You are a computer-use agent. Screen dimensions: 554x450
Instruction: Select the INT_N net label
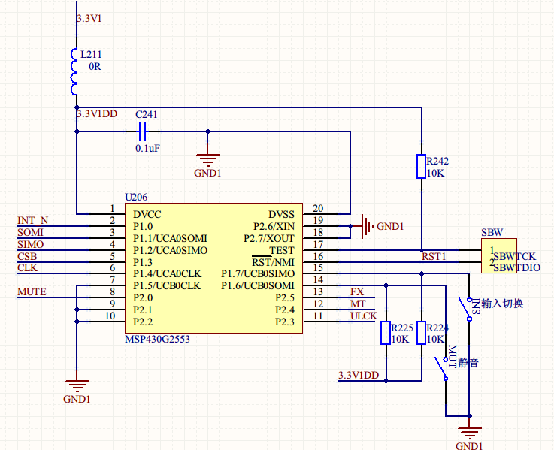pyautogui.click(x=32, y=220)
